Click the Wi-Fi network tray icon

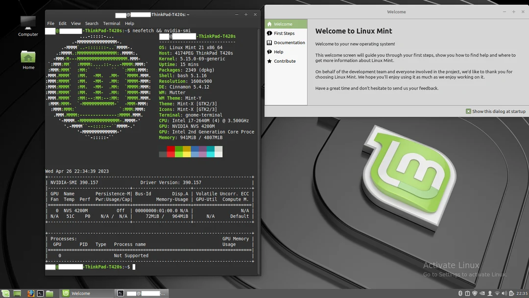pos(497,293)
